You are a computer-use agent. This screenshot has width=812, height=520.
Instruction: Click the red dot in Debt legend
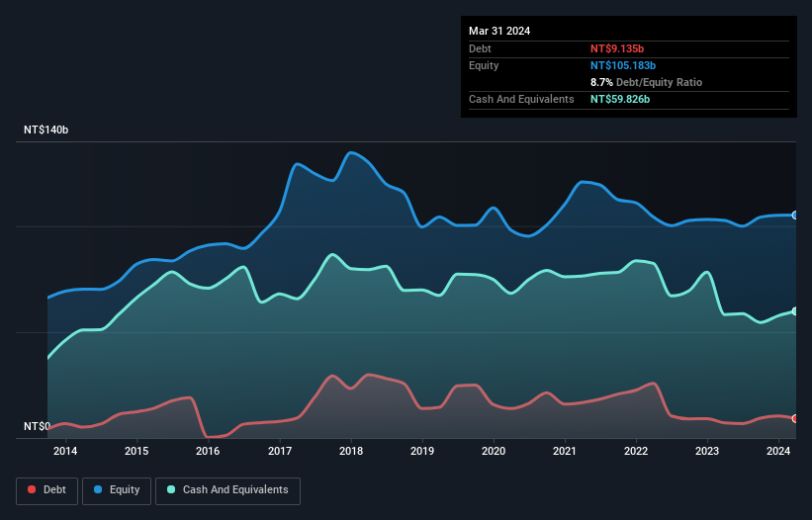tap(32, 489)
